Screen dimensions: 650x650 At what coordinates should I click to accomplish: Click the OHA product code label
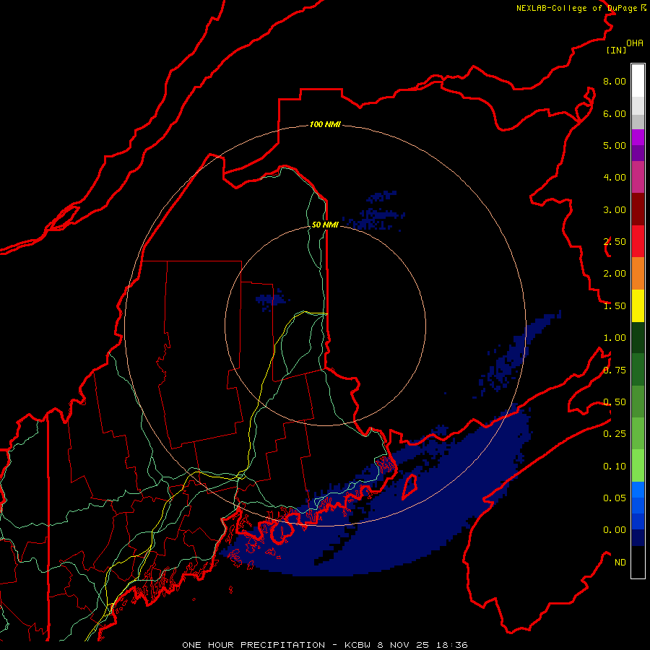click(x=635, y=43)
